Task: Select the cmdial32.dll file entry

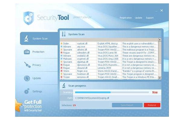Action: tap(83, 56)
